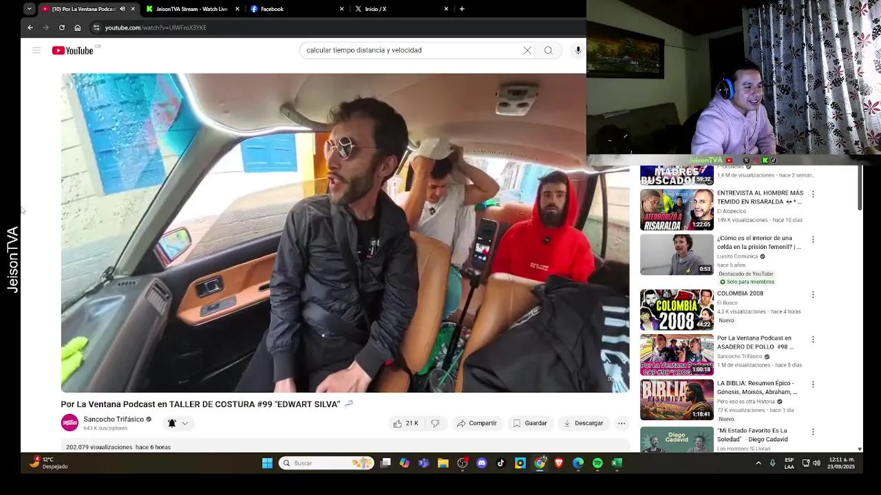The height and width of the screenshot is (495, 881).
Task: Expand the subscription notification chevron
Action: (x=184, y=423)
